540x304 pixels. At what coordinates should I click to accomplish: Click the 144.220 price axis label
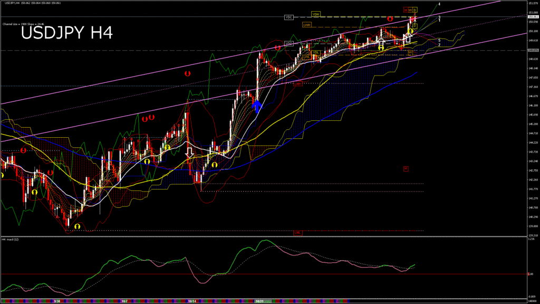533,142
